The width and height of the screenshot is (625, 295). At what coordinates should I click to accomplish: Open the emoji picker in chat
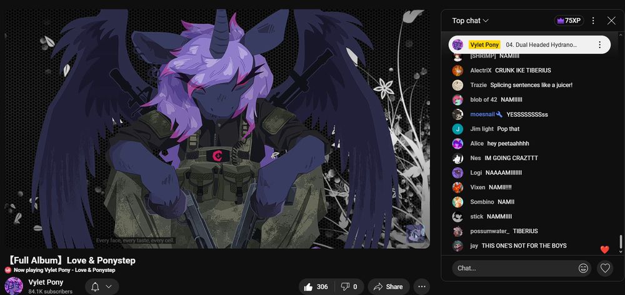[x=583, y=268]
